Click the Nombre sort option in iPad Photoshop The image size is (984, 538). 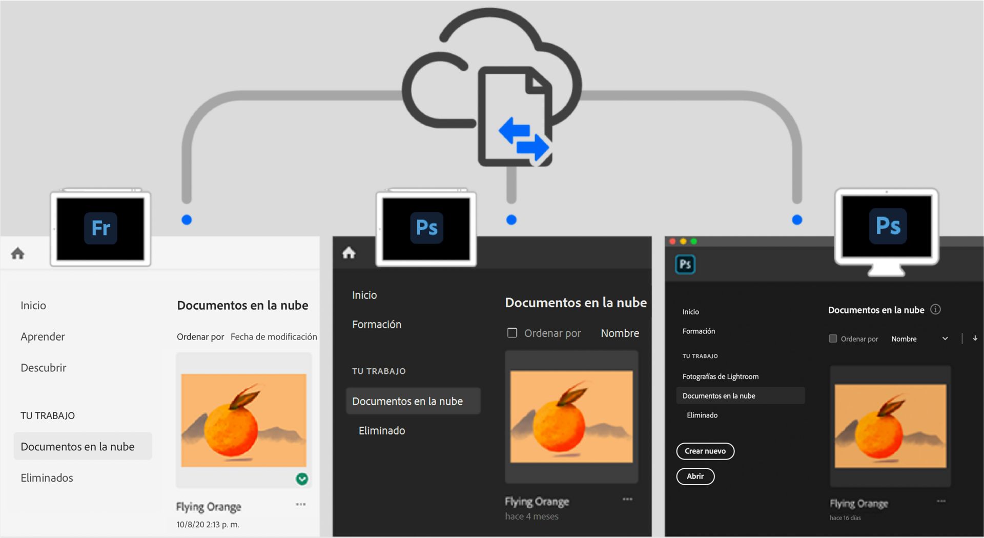[620, 333]
